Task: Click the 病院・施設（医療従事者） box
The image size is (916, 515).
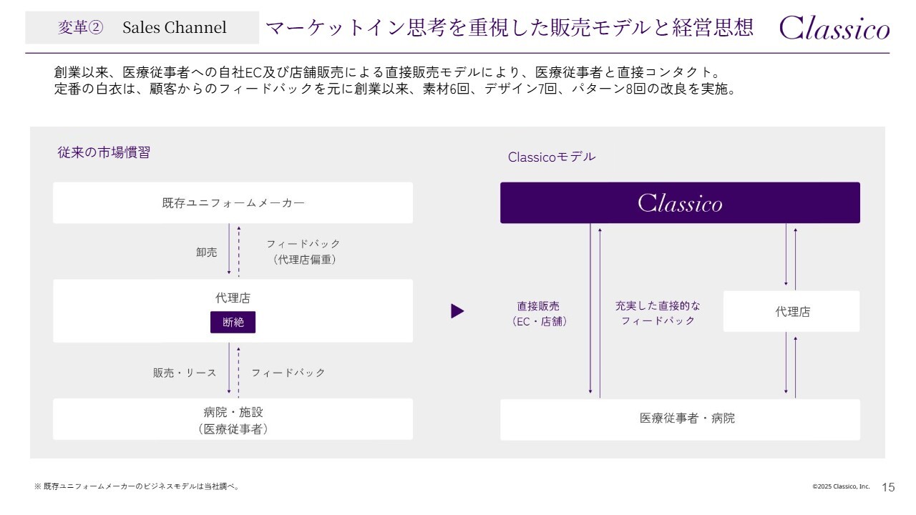Action: pyautogui.click(x=233, y=420)
